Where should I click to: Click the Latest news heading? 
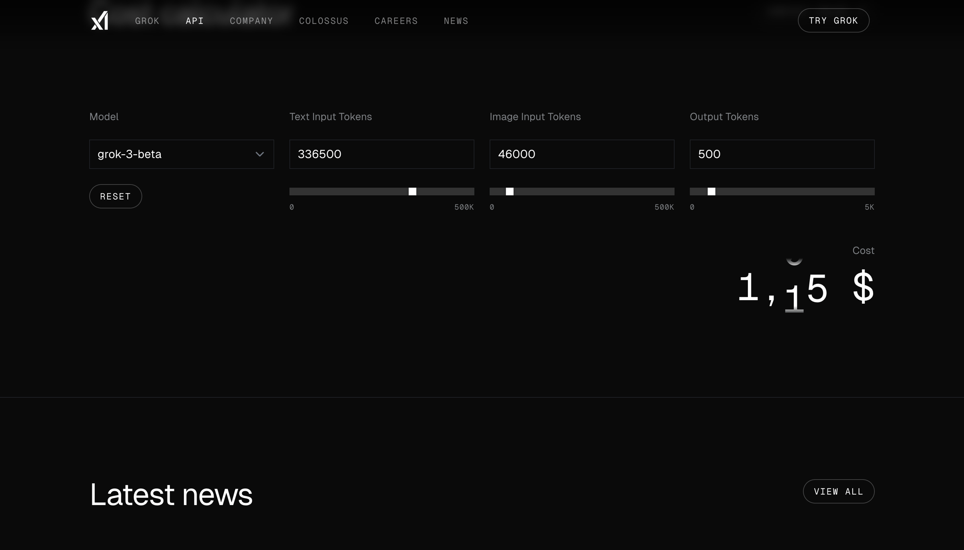(171, 495)
